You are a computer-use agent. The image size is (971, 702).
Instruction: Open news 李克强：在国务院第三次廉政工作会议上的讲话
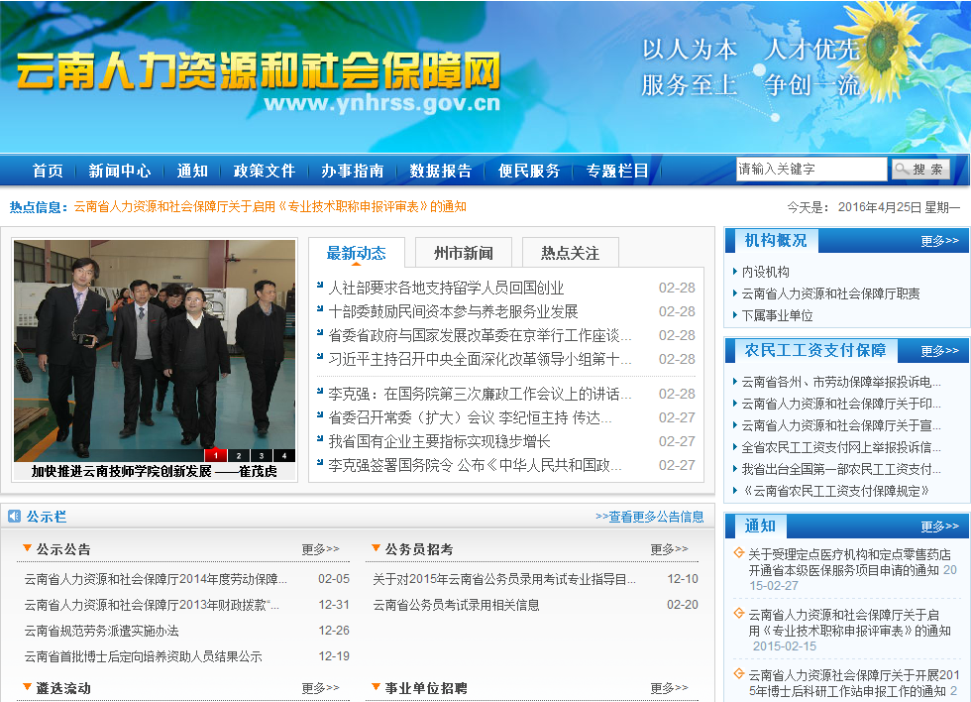(x=480, y=394)
